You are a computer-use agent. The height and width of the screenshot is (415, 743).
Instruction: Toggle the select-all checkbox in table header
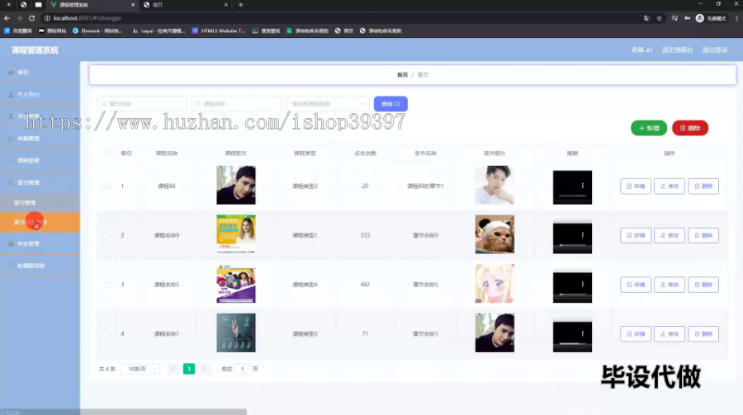[x=107, y=153]
